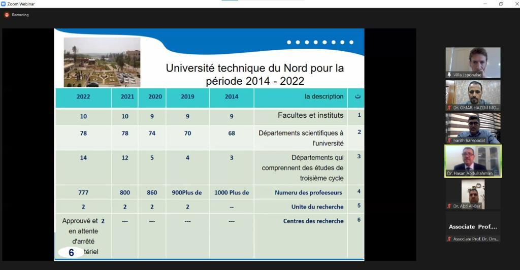The width and height of the screenshot is (520, 270).
Task: Click slide title 'Université technique du Nord'
Action: pyautogui.click(x=255, y=74)
